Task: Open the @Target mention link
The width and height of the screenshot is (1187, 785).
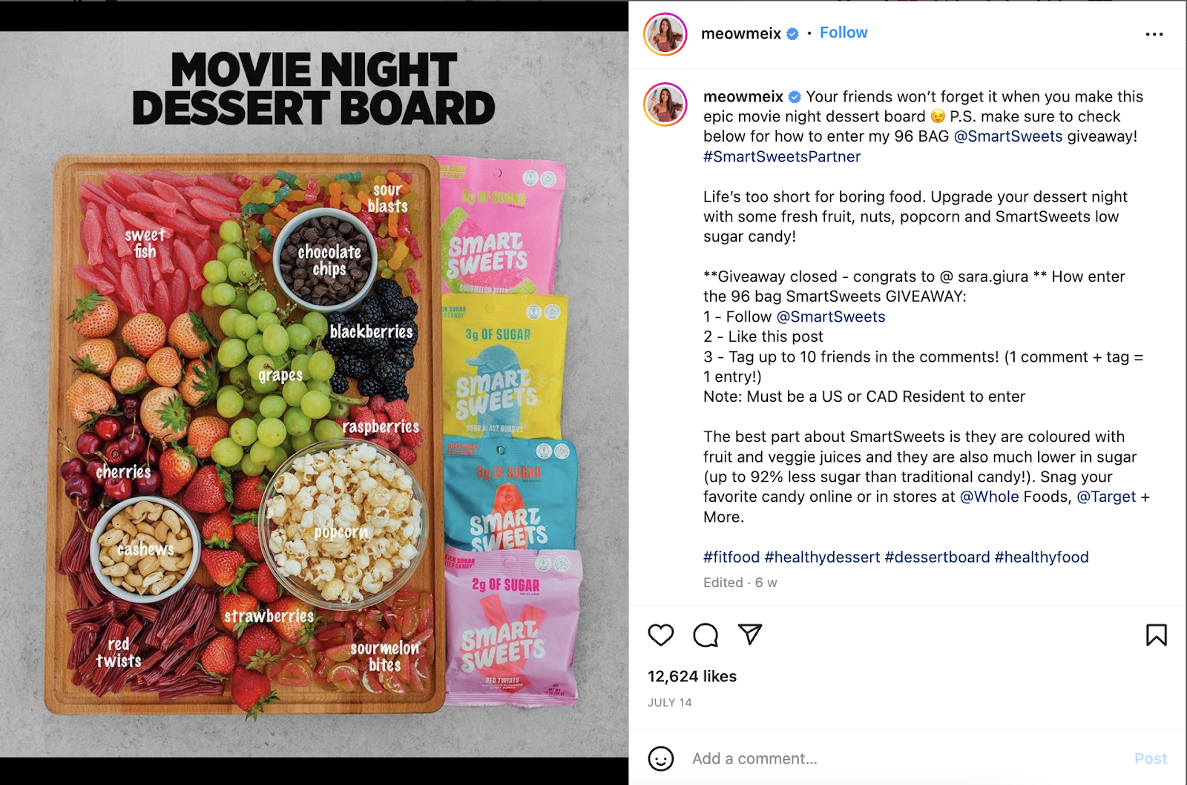Action: click(1106, 497)
